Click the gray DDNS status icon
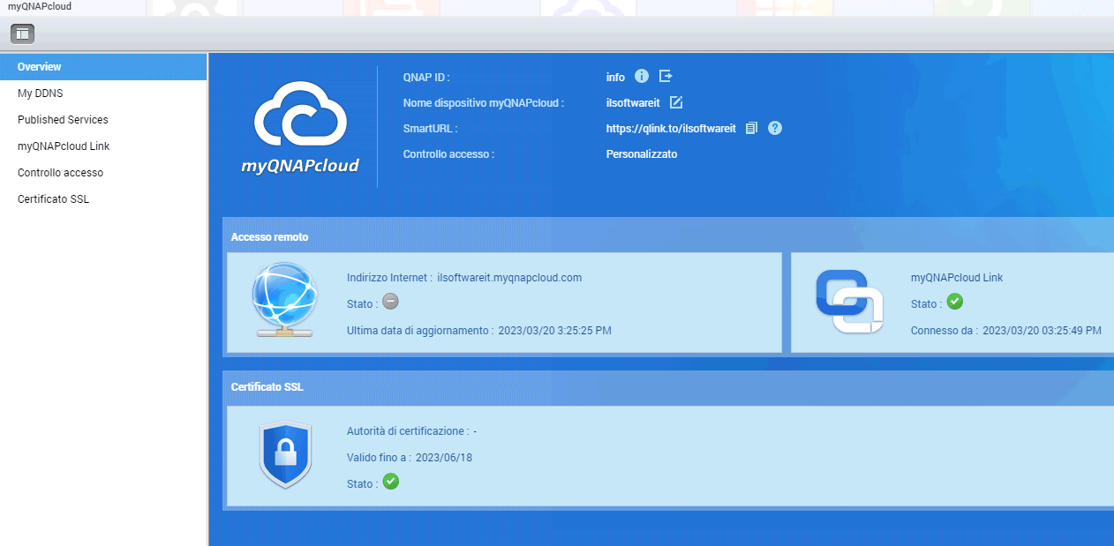 [391, 302]
